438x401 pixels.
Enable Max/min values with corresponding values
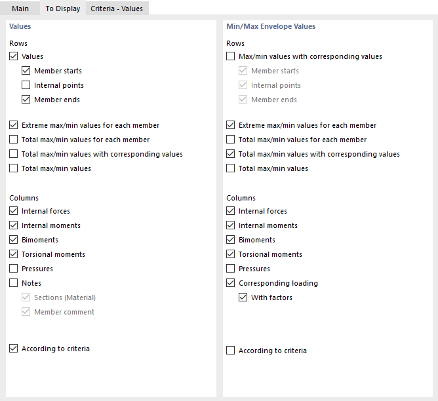(231, 56)
